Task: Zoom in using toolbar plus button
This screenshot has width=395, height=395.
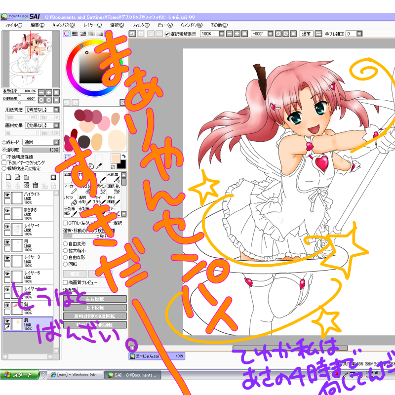Action: coord(237,34)
